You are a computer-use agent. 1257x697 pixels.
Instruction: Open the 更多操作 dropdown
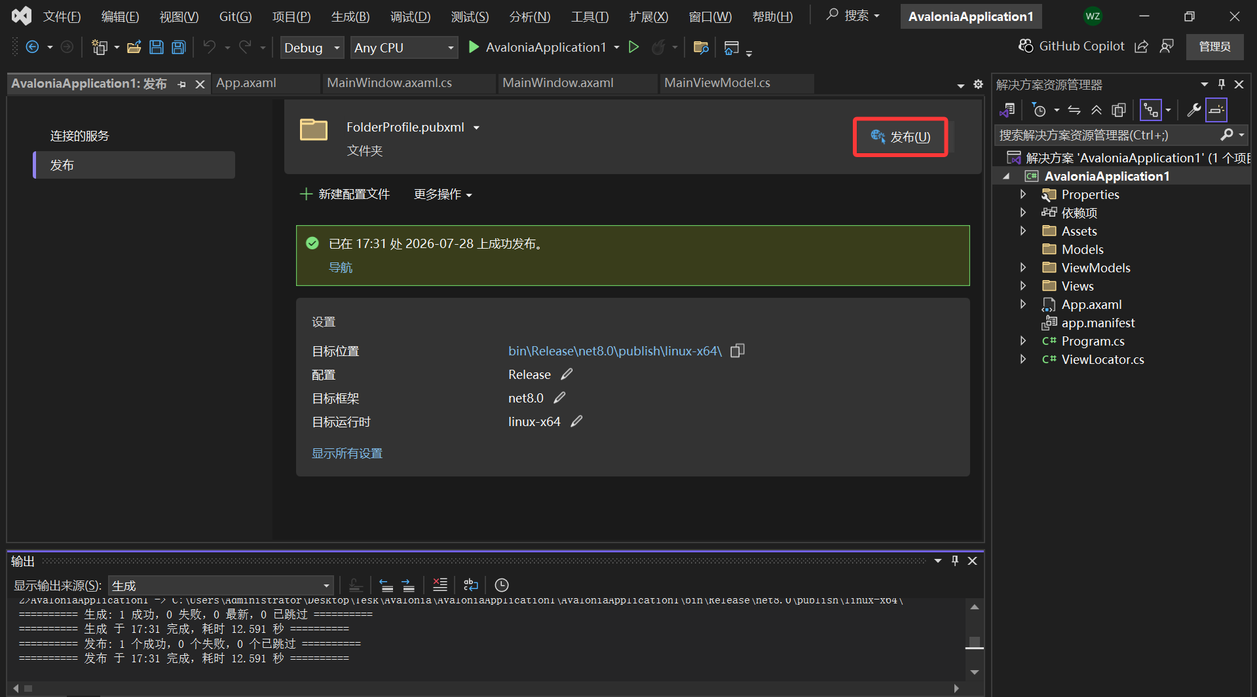tap(443, 194)
